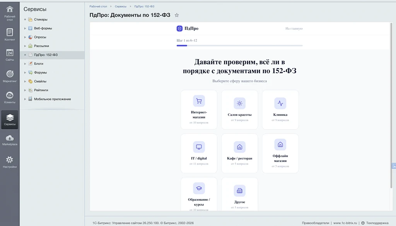This screenshot has width=396, height=226.
Task: Open the Правообладатели footer link
Action: click(x=316, y=223)
